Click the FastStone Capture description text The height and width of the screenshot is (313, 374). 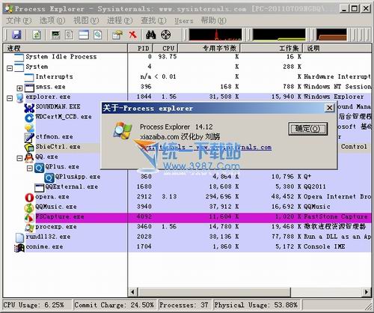point(336,216)
